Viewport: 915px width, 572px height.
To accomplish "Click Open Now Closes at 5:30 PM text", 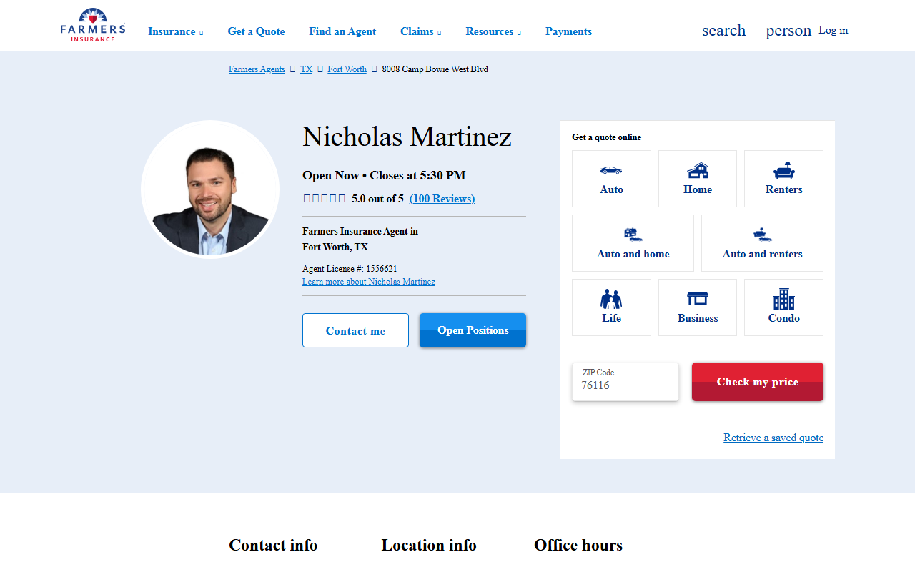I will pos(384,175).
